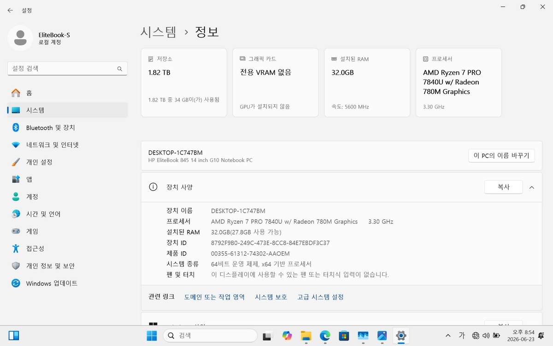Open the widgets panel icon
This screenshot has height=346, width=553.
(14, 335)
